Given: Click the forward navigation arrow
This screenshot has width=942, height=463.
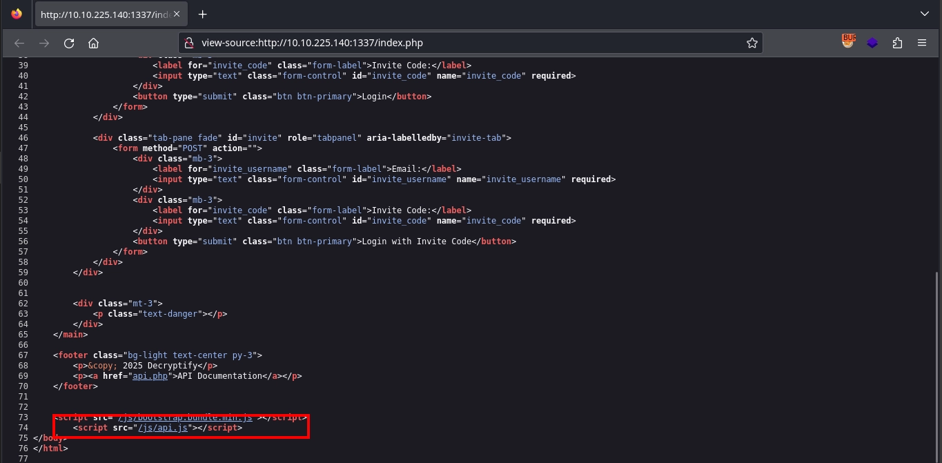Looking at the screenshot, I should point(44,43).
